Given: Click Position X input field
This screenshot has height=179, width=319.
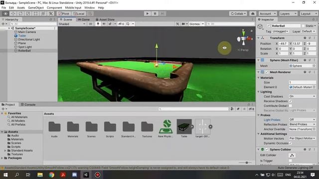Looking at the screenshot, I should click(x=284, y=44).
